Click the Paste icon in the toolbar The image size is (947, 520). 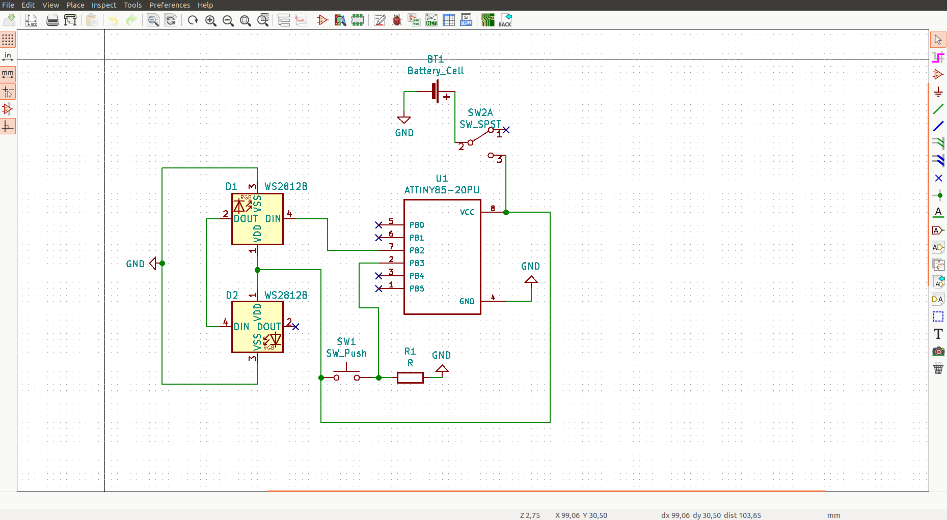coord(92,20)
